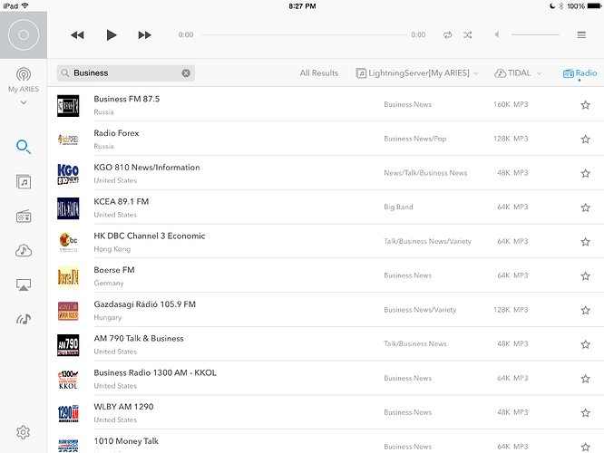The image size is (604, 453).
Task: Favorite WLBY AM 1290 with star
Action: click(x=586, y=413)
